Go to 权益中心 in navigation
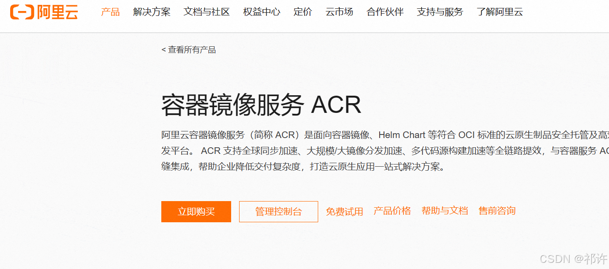 (x=262, y=12)
